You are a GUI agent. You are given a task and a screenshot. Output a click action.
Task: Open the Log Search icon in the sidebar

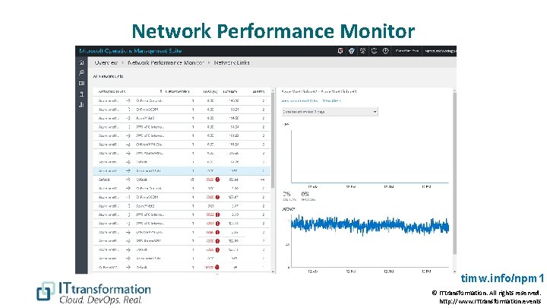81,73
